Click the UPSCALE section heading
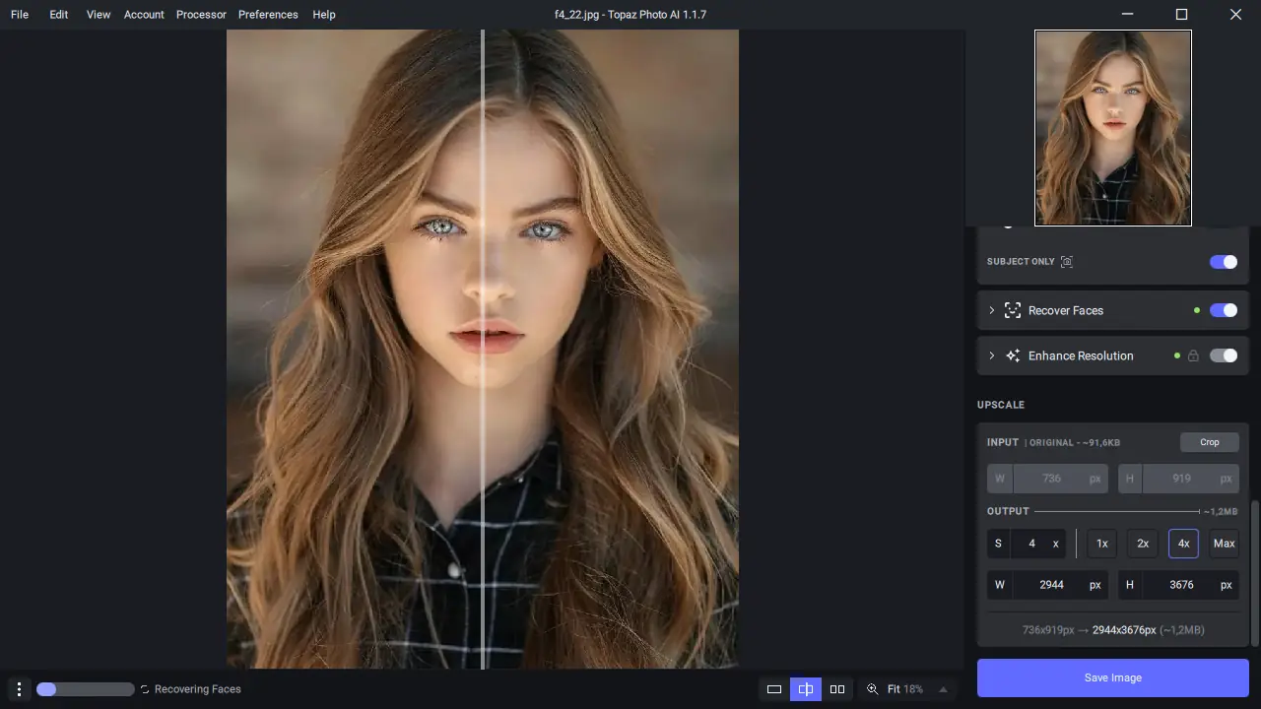The height and width of the screenshot is (709, 1261). pos(1001,405)
